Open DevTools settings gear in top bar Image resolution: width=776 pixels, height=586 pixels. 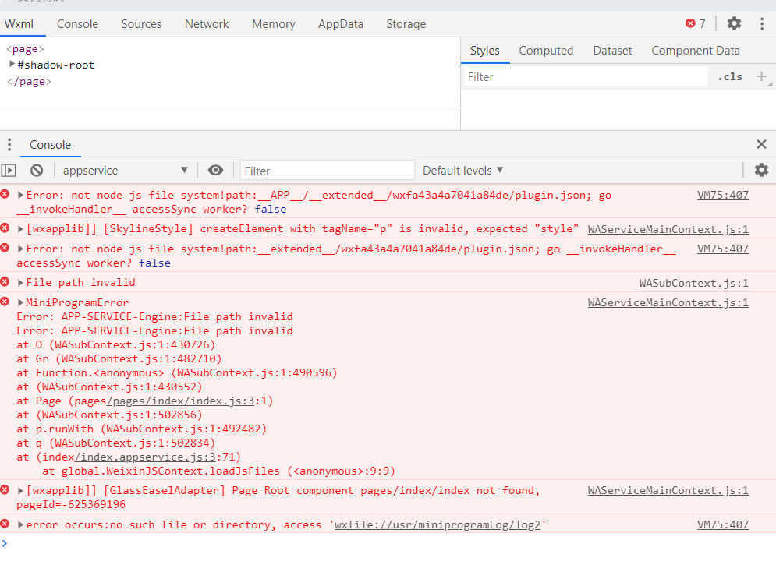[x=734, y=23]
